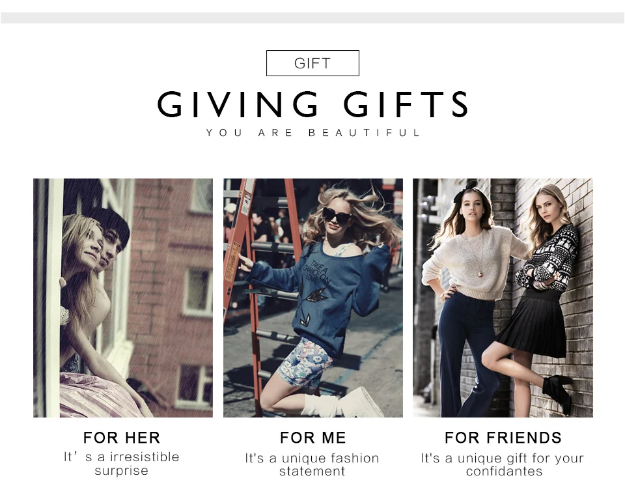Open the couple at window photo

123,298
